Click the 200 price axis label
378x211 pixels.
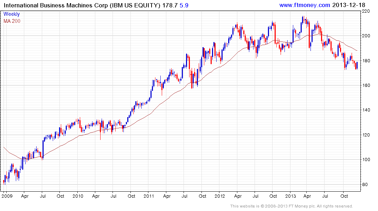(x=366, y=36)
